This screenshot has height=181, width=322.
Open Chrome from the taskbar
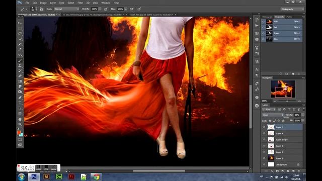(x=96, y=176)
